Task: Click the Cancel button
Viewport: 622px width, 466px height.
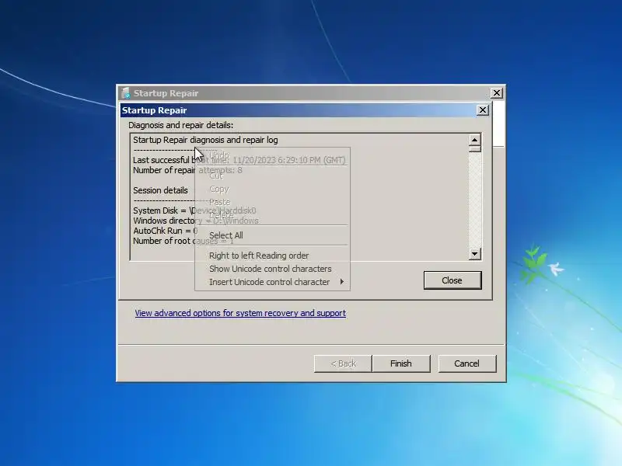Action: (x=467, y=363)
